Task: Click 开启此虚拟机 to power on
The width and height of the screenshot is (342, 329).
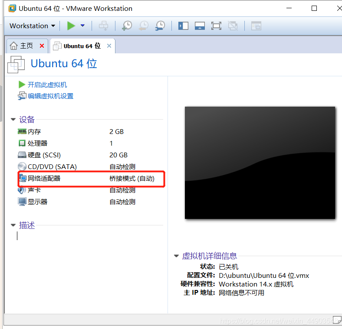Action: (x=47, y=85)
